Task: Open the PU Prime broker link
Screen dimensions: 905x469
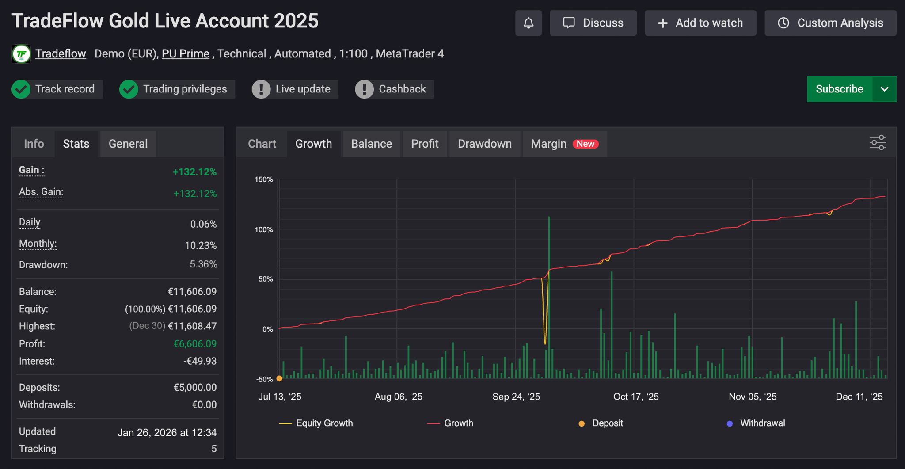Action: 185,54
